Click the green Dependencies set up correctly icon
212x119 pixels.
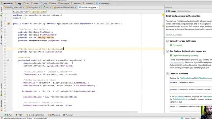point(171,56)
